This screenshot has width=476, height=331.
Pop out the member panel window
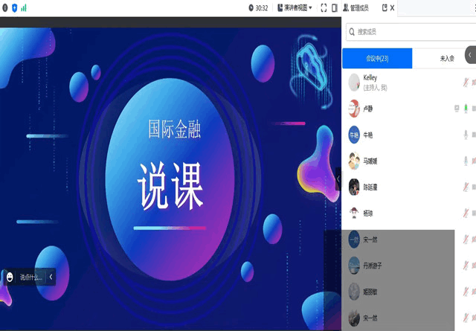(x=385, y=8)
